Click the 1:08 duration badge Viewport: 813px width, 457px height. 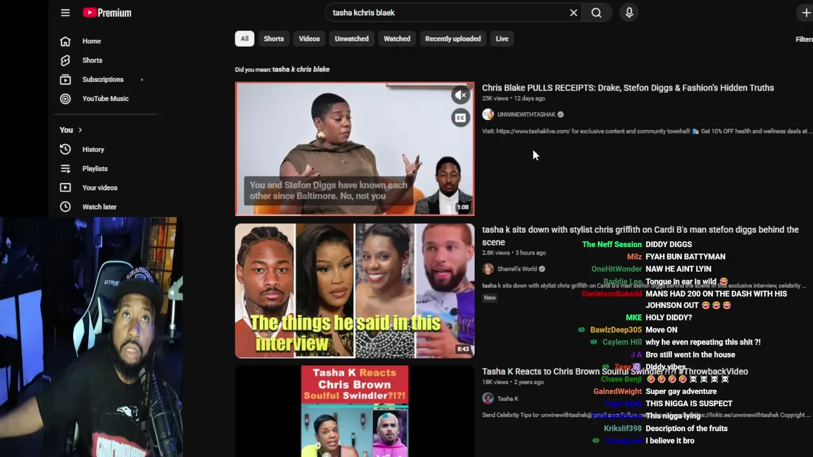coord(463,207)
